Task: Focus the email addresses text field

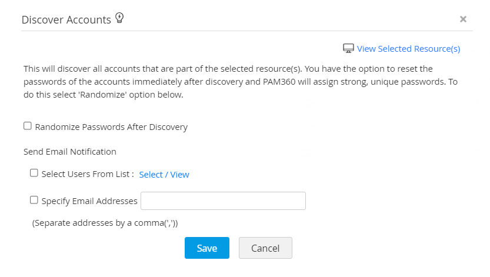Action: tap(223, 201)
